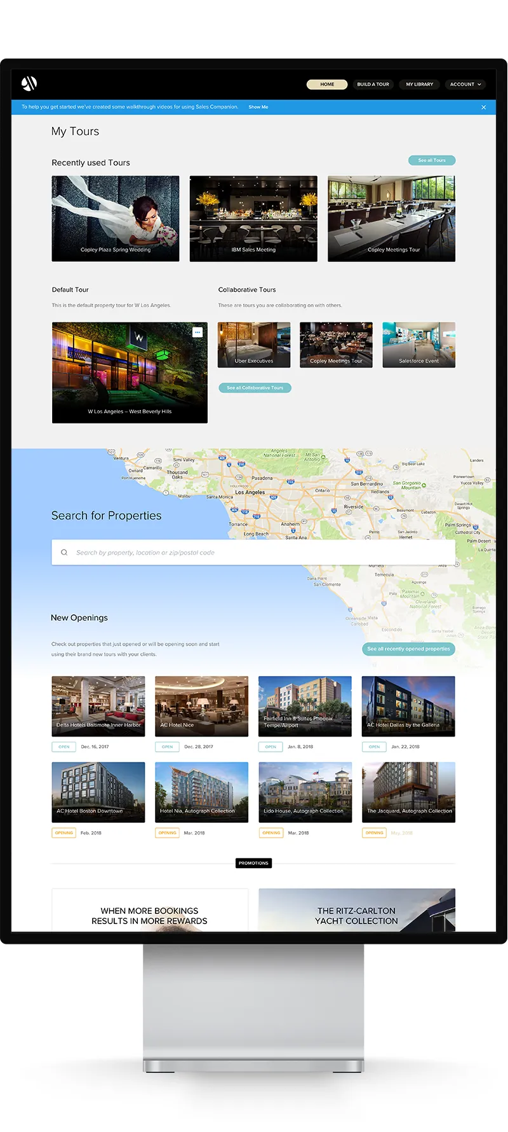Screen dimensions: 508x1132
Task: Click See all Collaborative Tours button
Action: pos(255,387)
